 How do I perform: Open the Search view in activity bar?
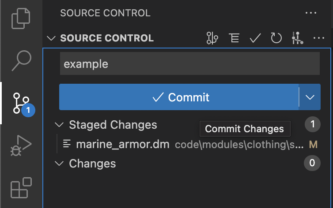pos(22,60)
